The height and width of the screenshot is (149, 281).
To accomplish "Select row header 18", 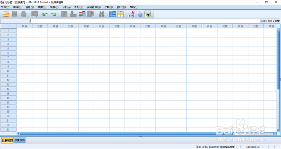I will click(8, 107).
